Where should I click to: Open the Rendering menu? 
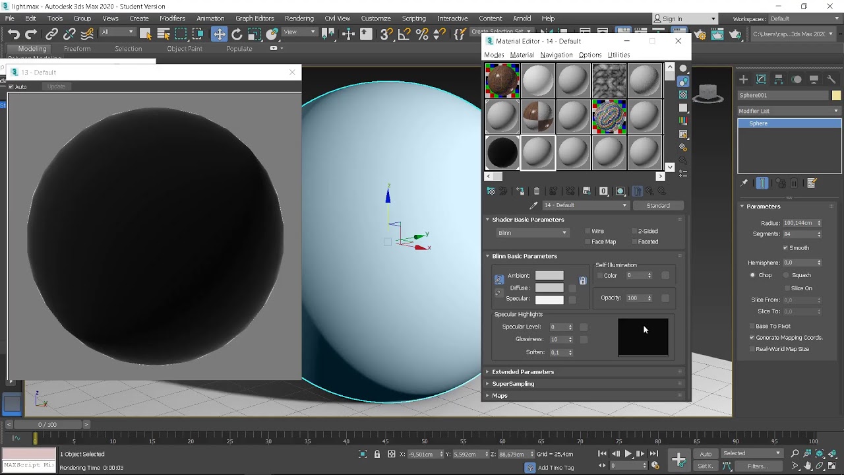(299, 18)
